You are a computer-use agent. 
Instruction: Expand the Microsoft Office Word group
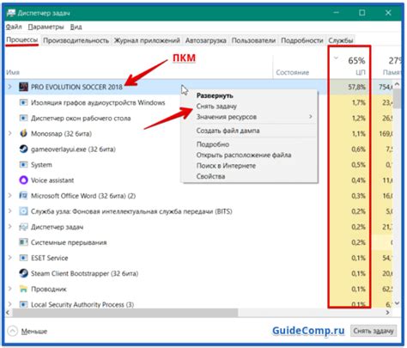pyautogui.click(x=10, y=195)
